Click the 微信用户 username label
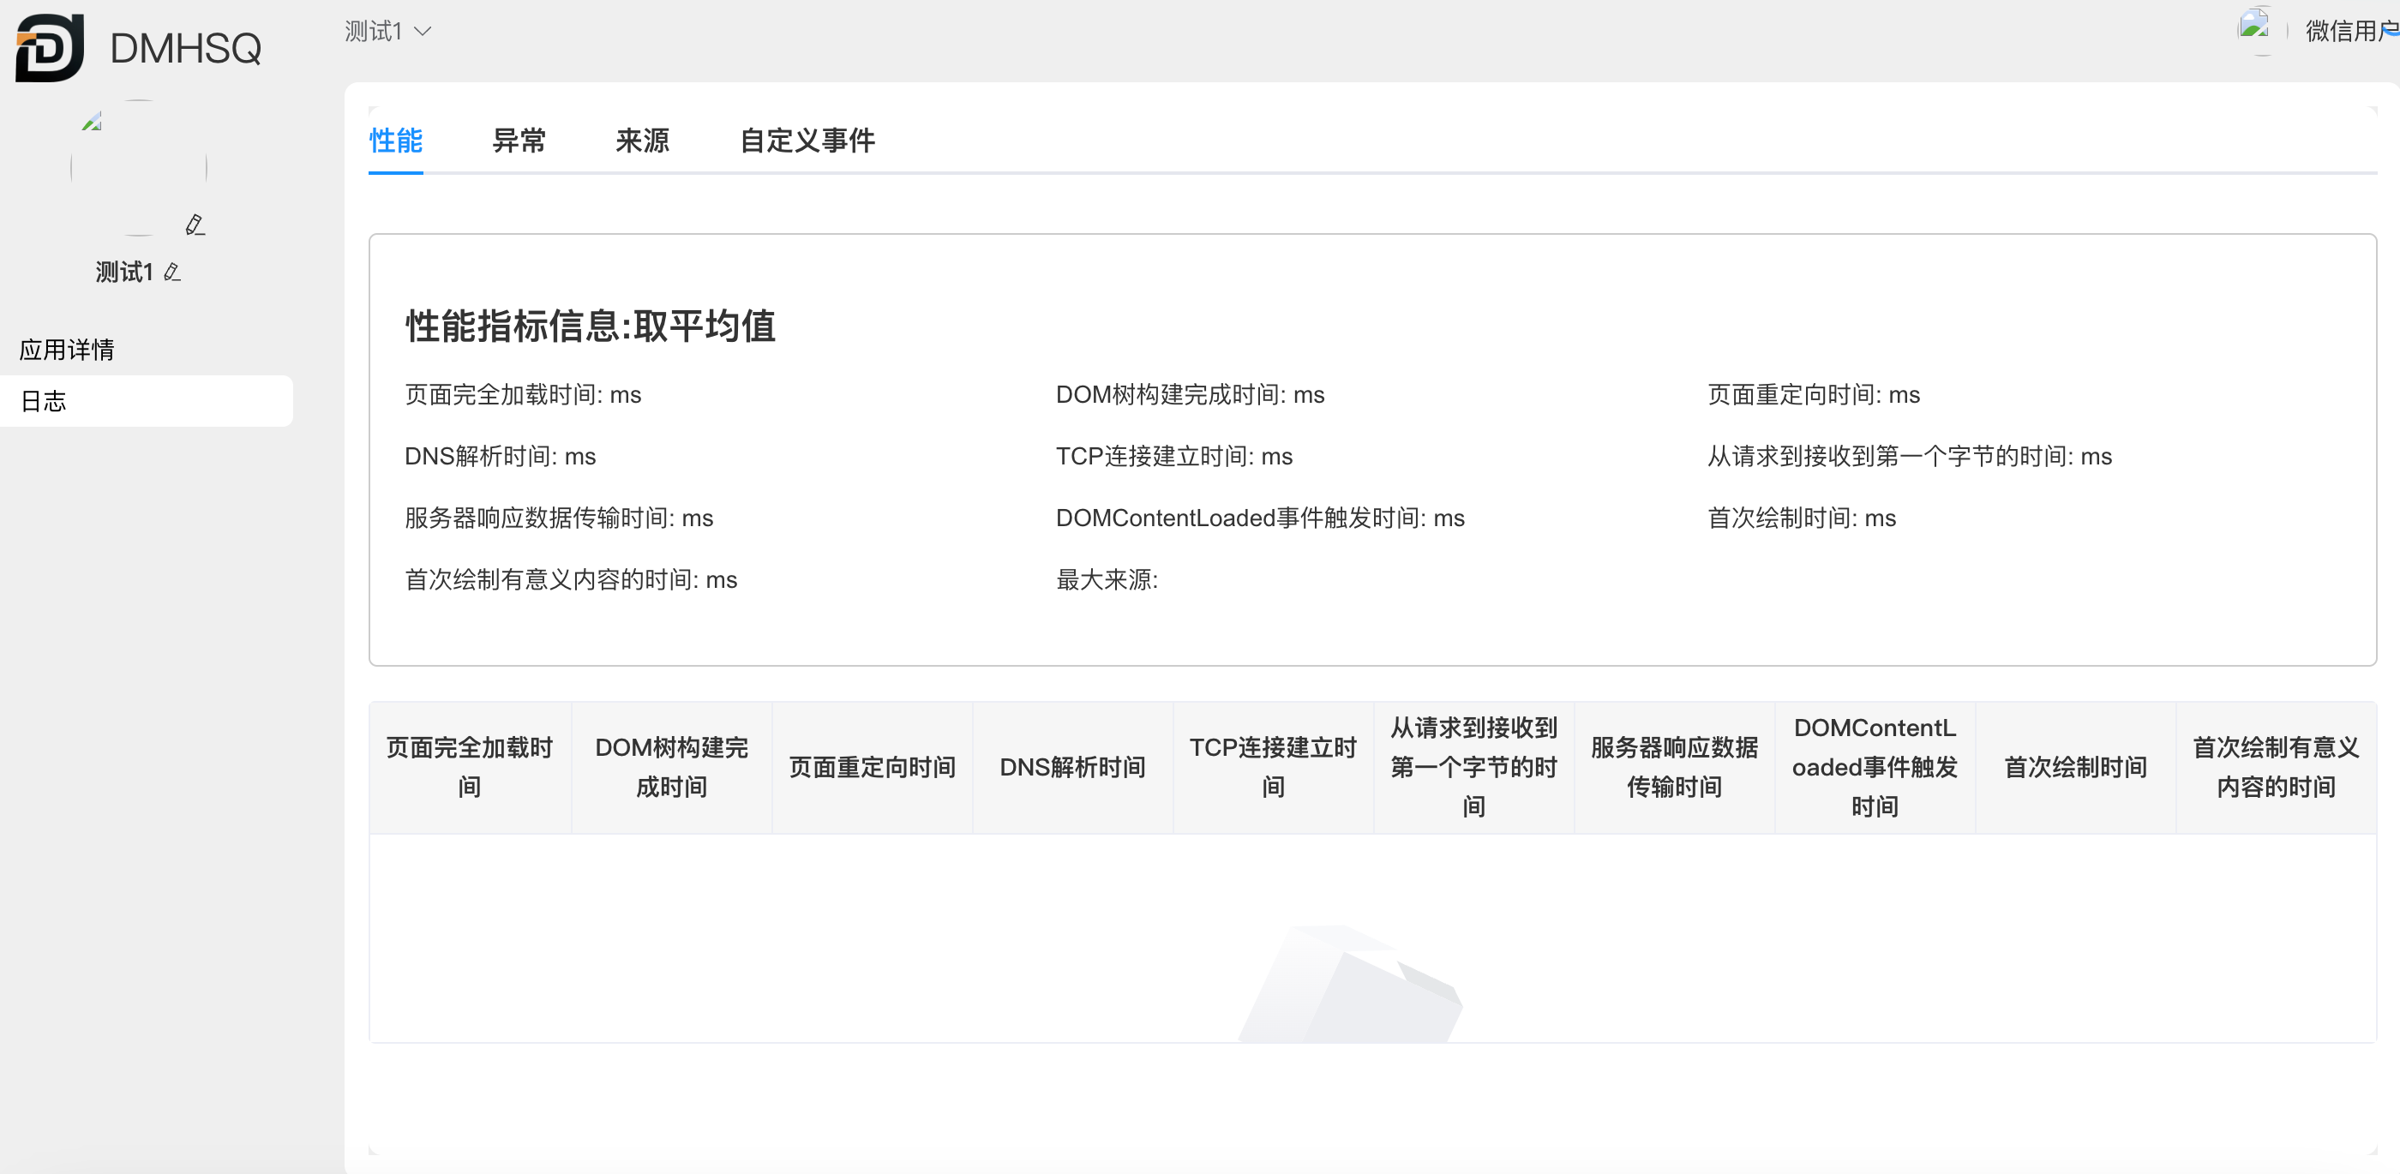The width and height of the screenshot is (2400, 1174). click(2348, 32)
